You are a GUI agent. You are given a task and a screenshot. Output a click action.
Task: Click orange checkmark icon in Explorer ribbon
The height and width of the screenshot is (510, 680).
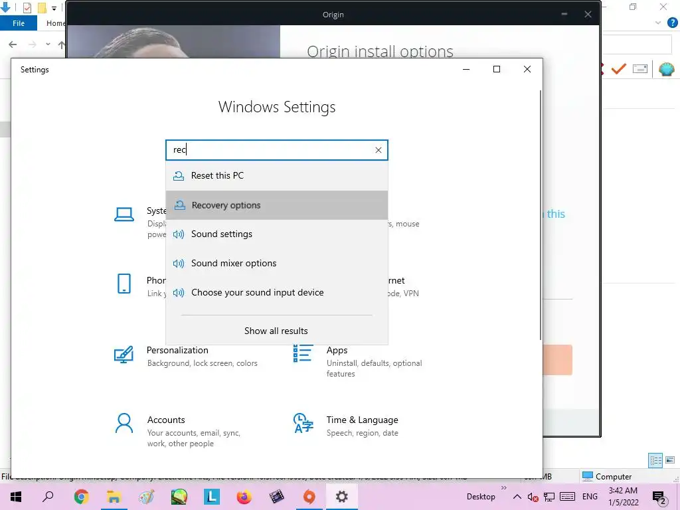tap(619, 68)
